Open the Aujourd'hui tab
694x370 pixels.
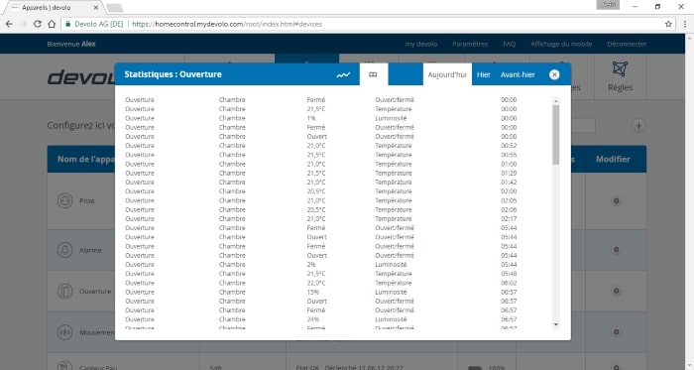(447, 74)
